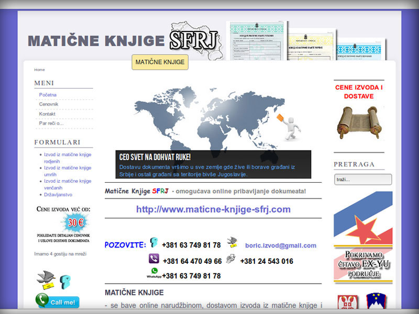Click the CENE IZVODA I DOSTAVE heading link
This screenshot has height=314, width=419.
pyautogui.click(x=359, y=92)
